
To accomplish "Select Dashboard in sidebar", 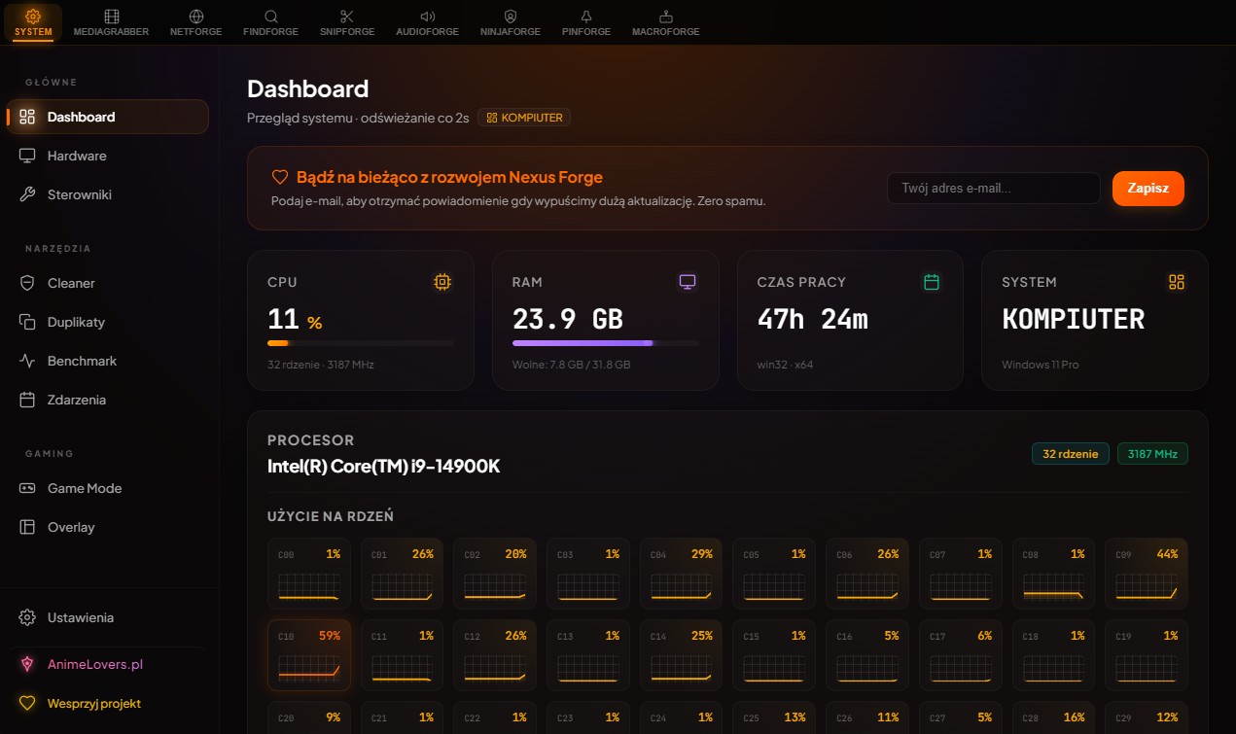I will click(x=108, y=117).
